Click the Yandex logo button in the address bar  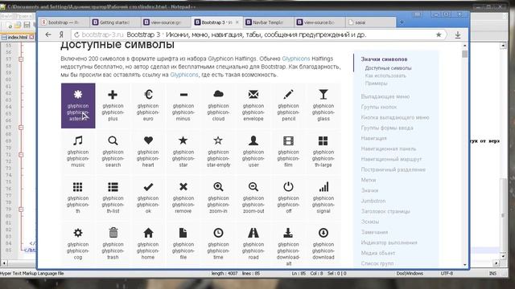pyautogui.click(x=61, y=35)
